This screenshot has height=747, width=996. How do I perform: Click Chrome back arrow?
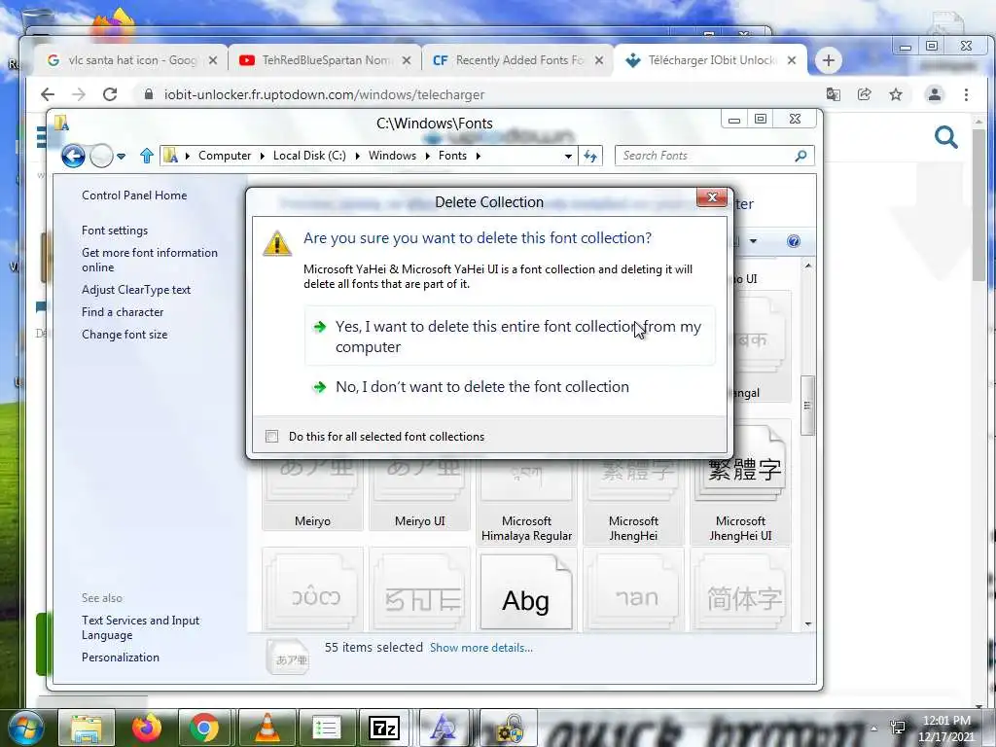pyautogui.click(x=48, y=94)
